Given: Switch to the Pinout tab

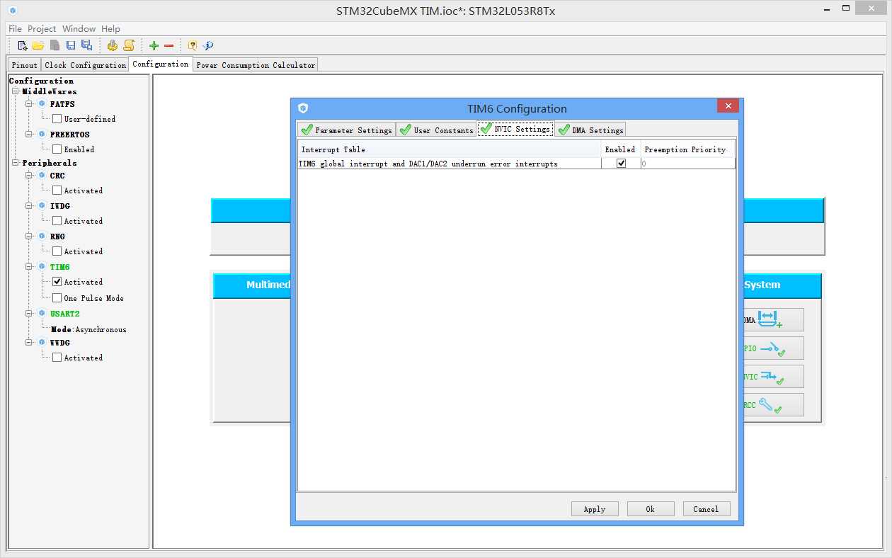Looking at the screenshot, I should pos(24,64).
